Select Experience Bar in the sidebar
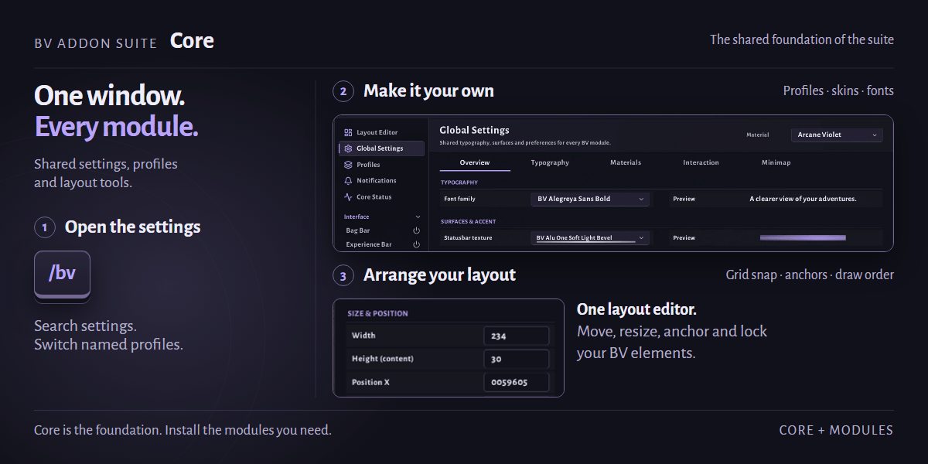 (368, 244)
